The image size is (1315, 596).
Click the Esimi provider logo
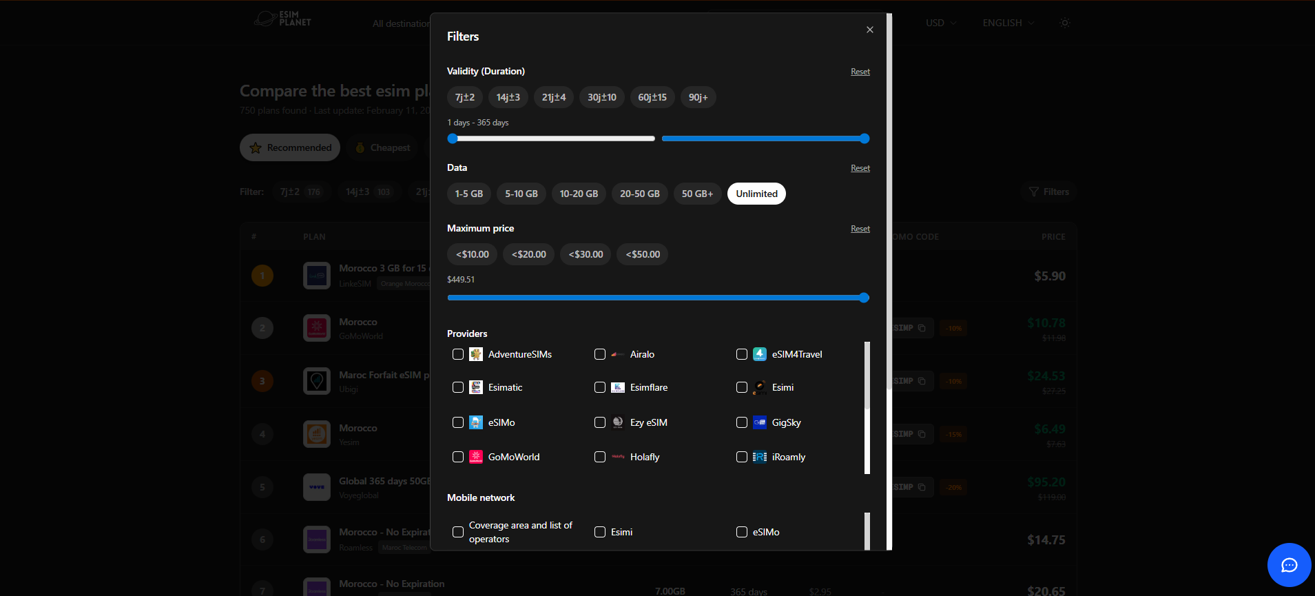point(760,387)
